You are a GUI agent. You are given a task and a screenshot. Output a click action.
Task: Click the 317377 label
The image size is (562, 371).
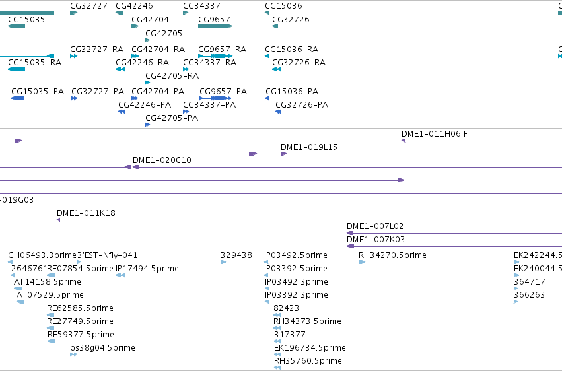290,335
